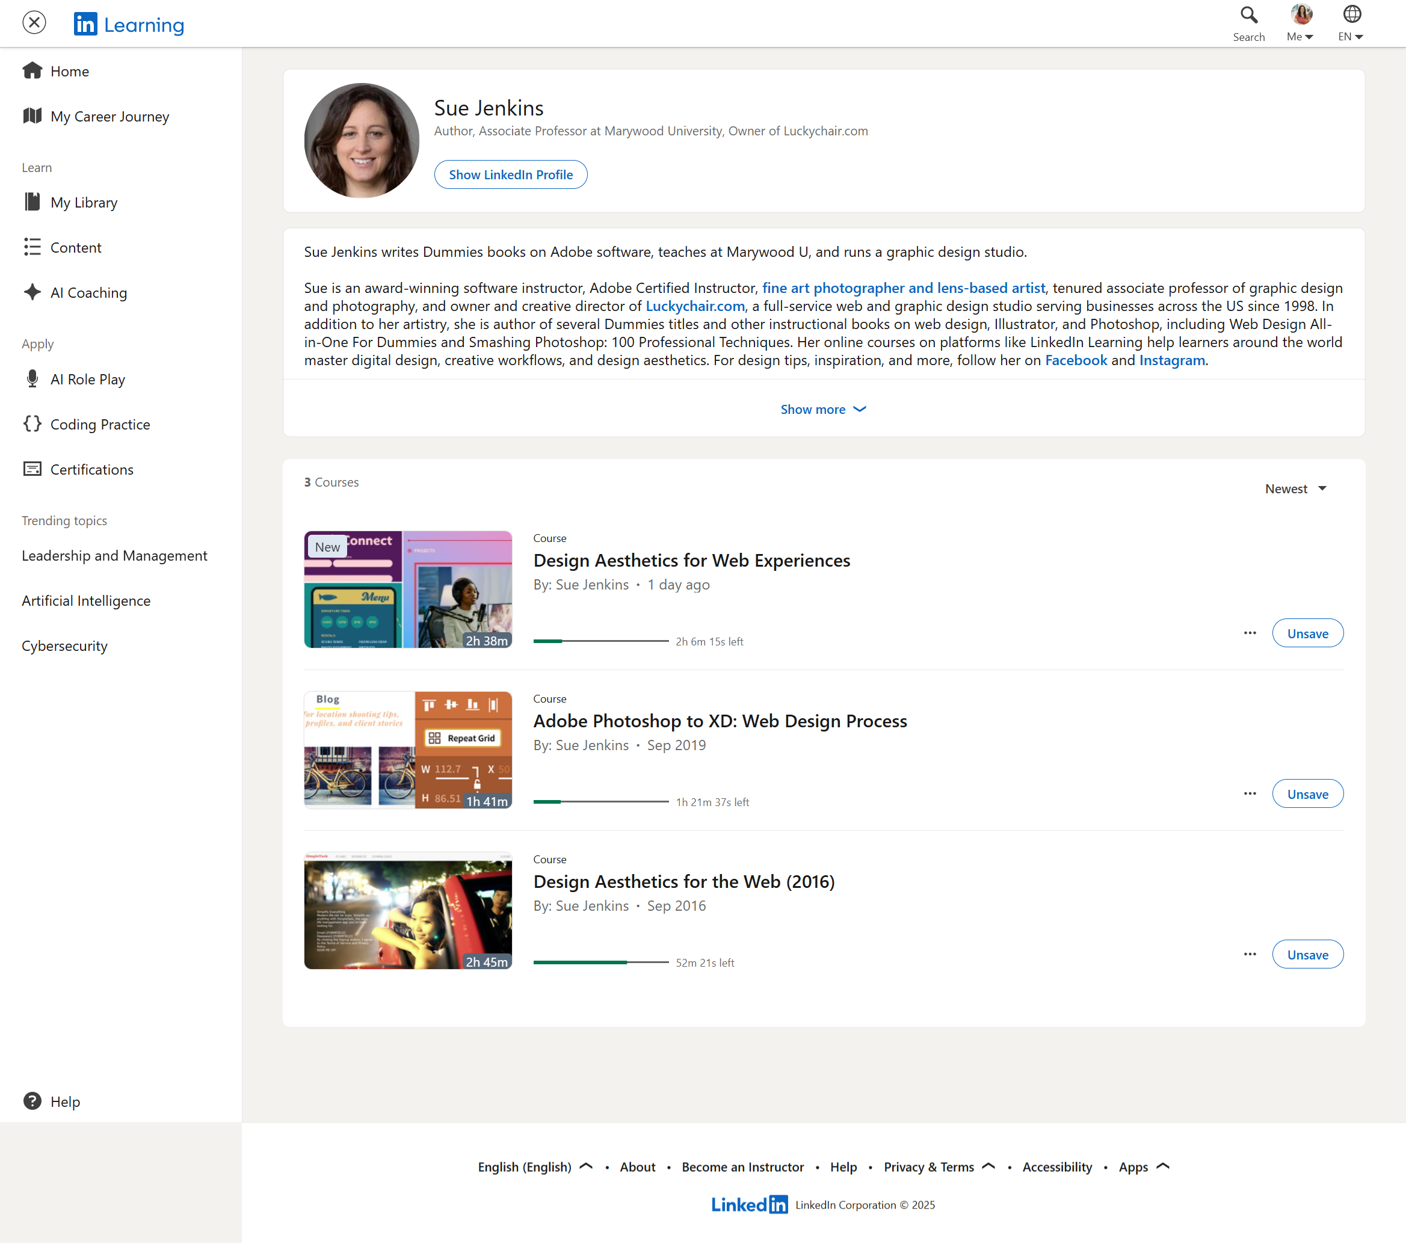Close the sidebar with X icon

tap(34, 23)
